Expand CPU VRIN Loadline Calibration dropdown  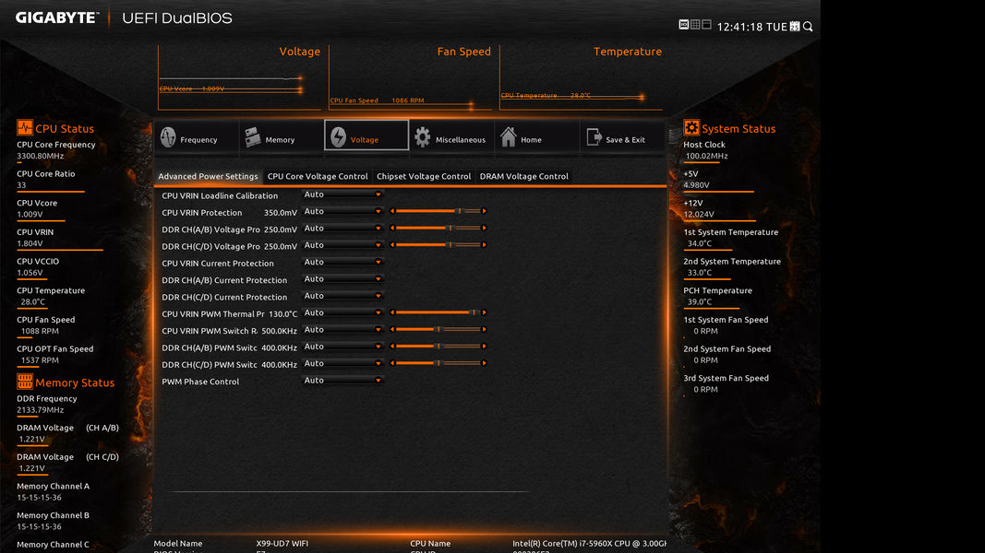click(342, 194)
